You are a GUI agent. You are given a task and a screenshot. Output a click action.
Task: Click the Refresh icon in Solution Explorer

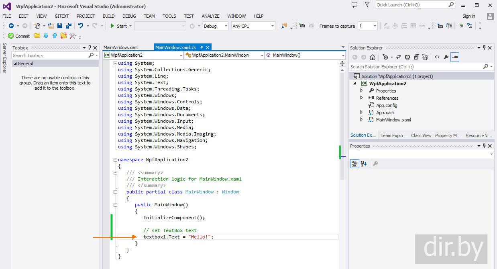pos(407,57)
